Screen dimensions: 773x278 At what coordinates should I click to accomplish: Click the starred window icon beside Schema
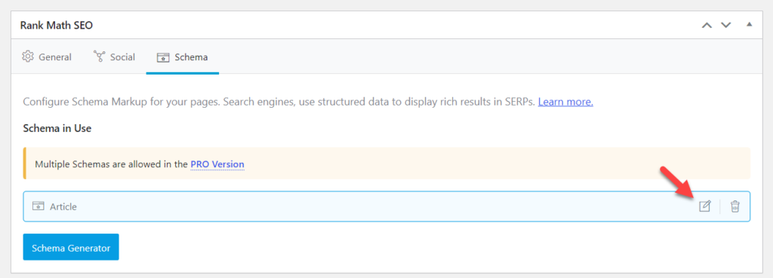coord(163,57)
